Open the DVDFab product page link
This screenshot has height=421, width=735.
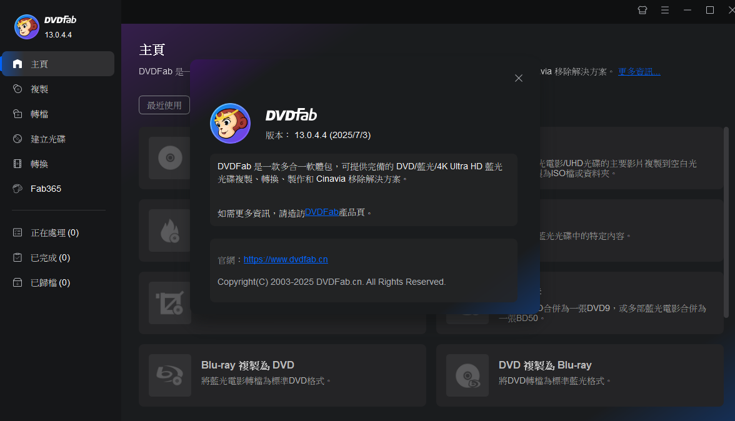(321, 212)
